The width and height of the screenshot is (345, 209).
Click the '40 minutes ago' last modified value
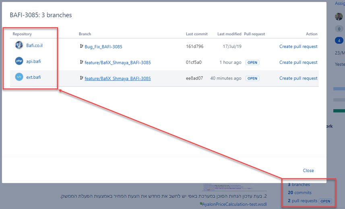[x=226, y=78]
